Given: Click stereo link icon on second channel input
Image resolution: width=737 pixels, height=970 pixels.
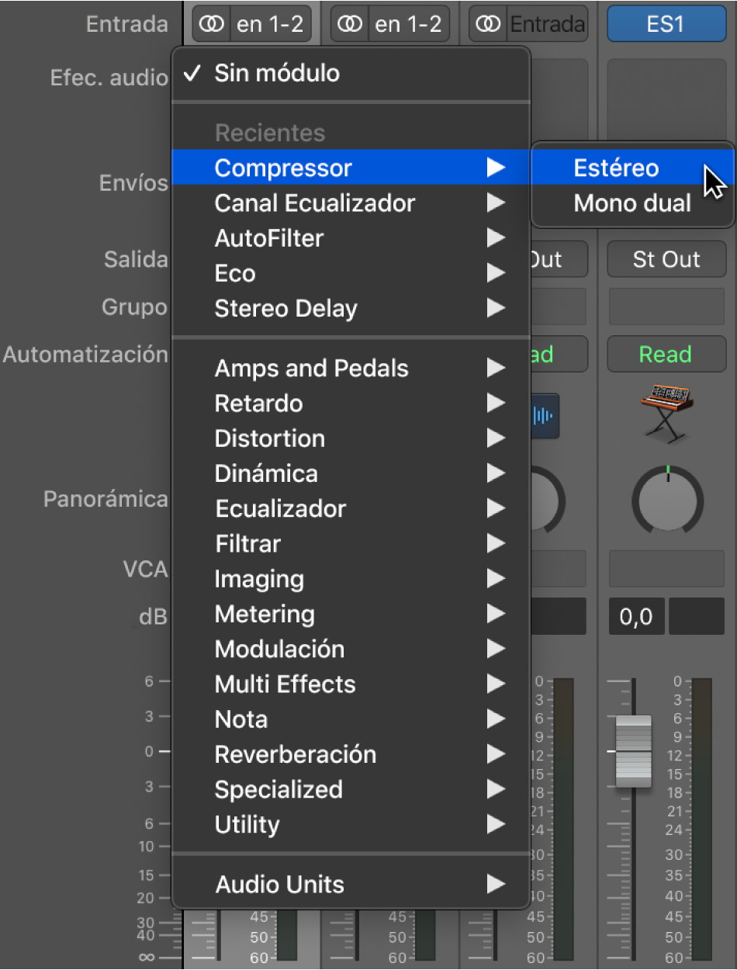Looking at the screenshot, I should pos(350,25).
